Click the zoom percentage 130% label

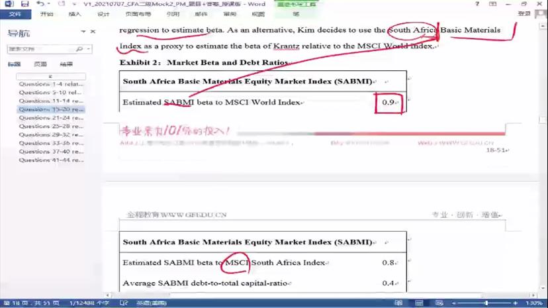(x=536, y=303)
